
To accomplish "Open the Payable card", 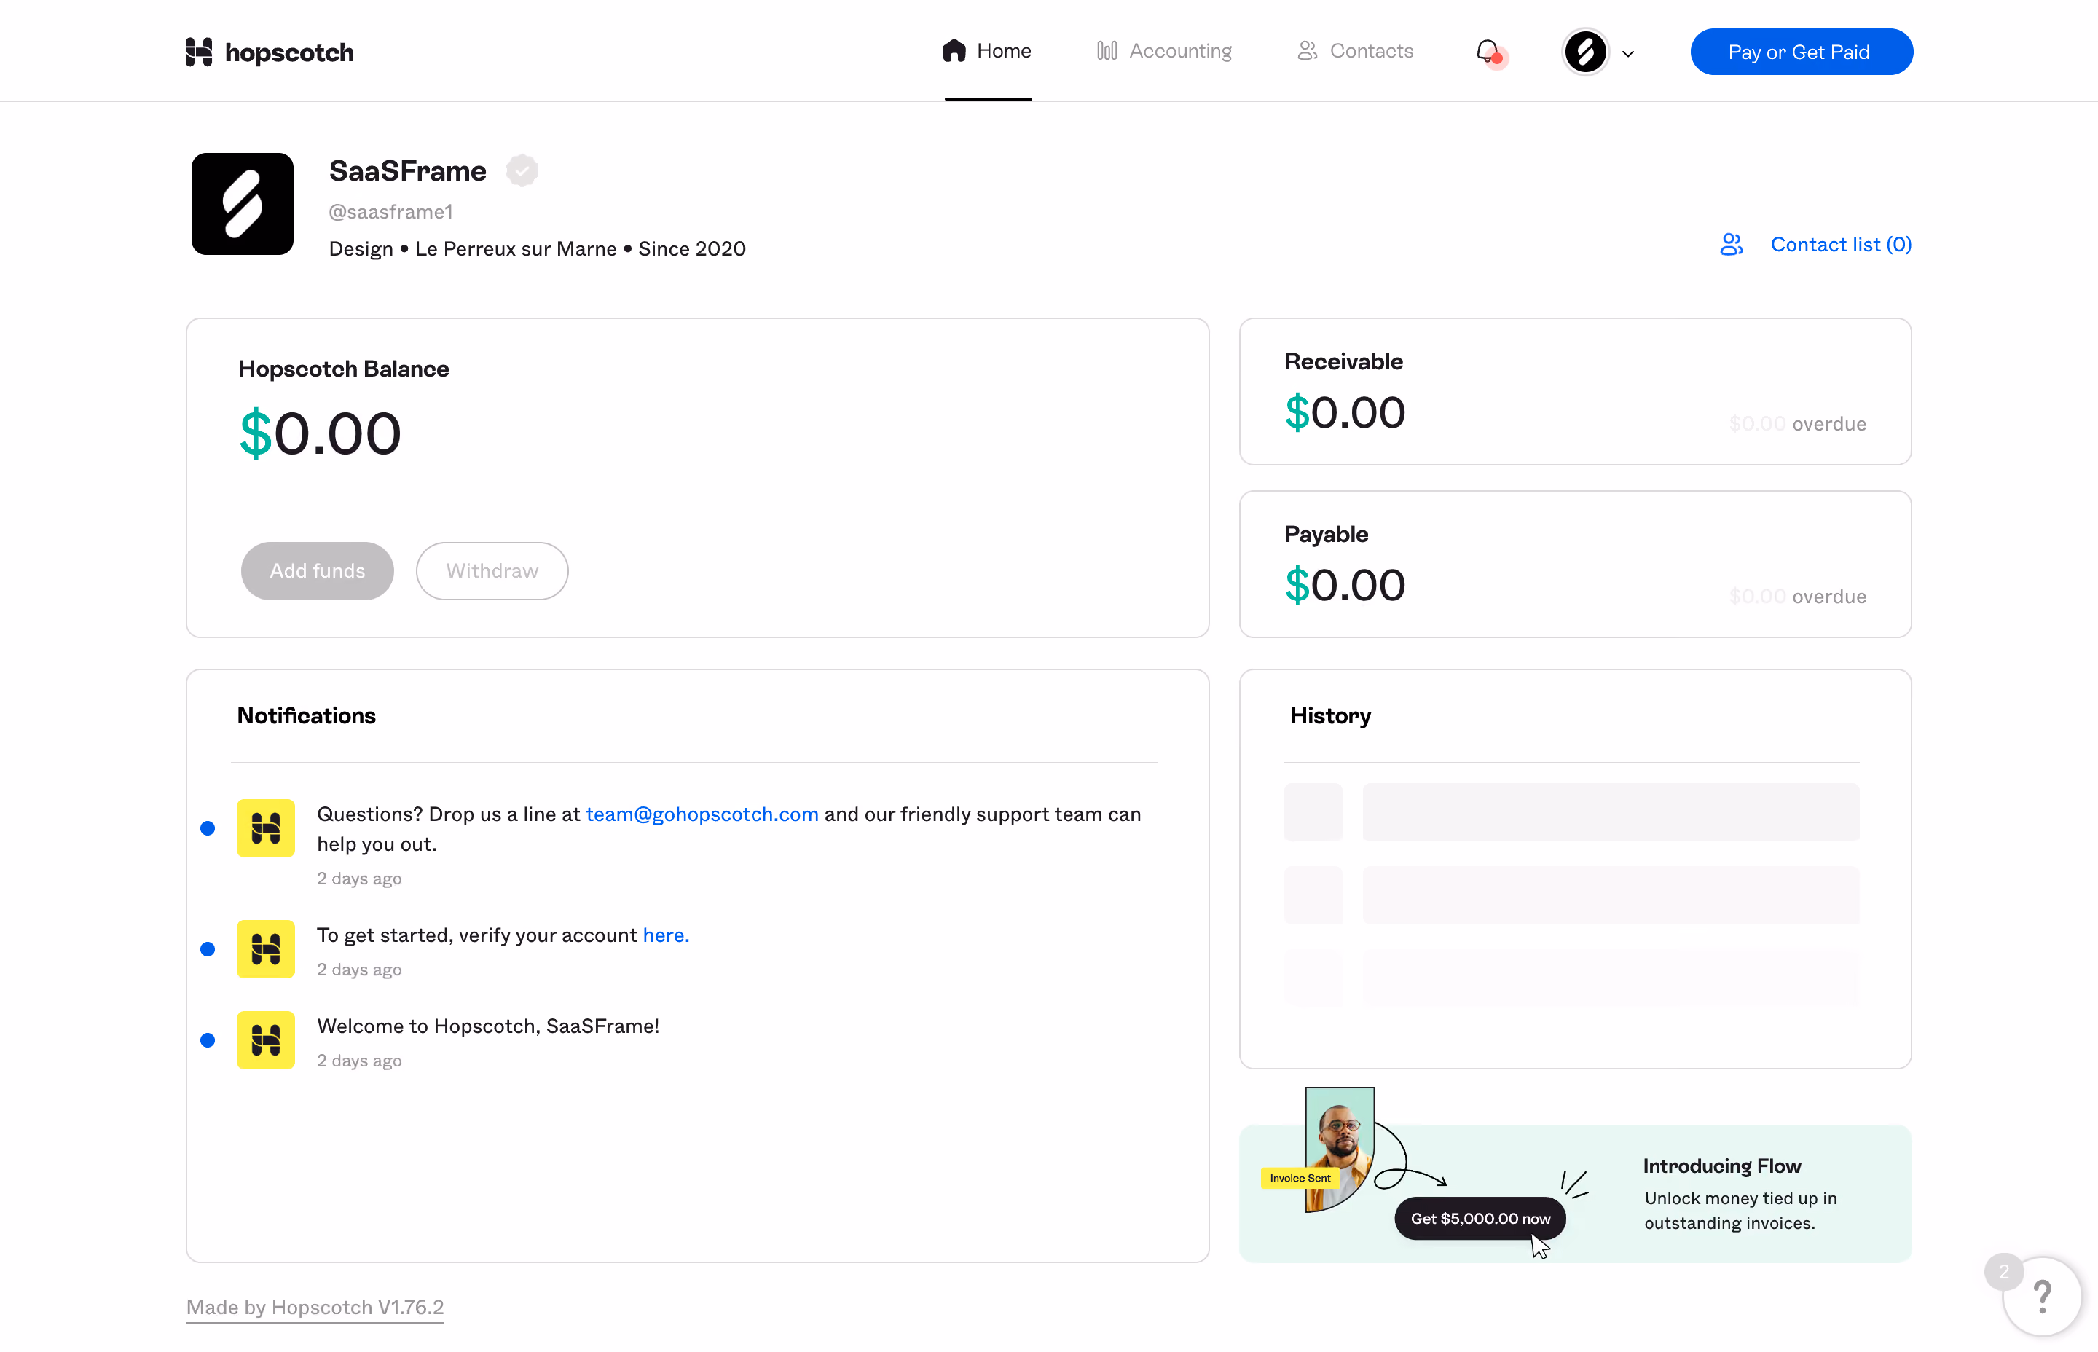I will pyautogui.click(x=1575, y=564).
